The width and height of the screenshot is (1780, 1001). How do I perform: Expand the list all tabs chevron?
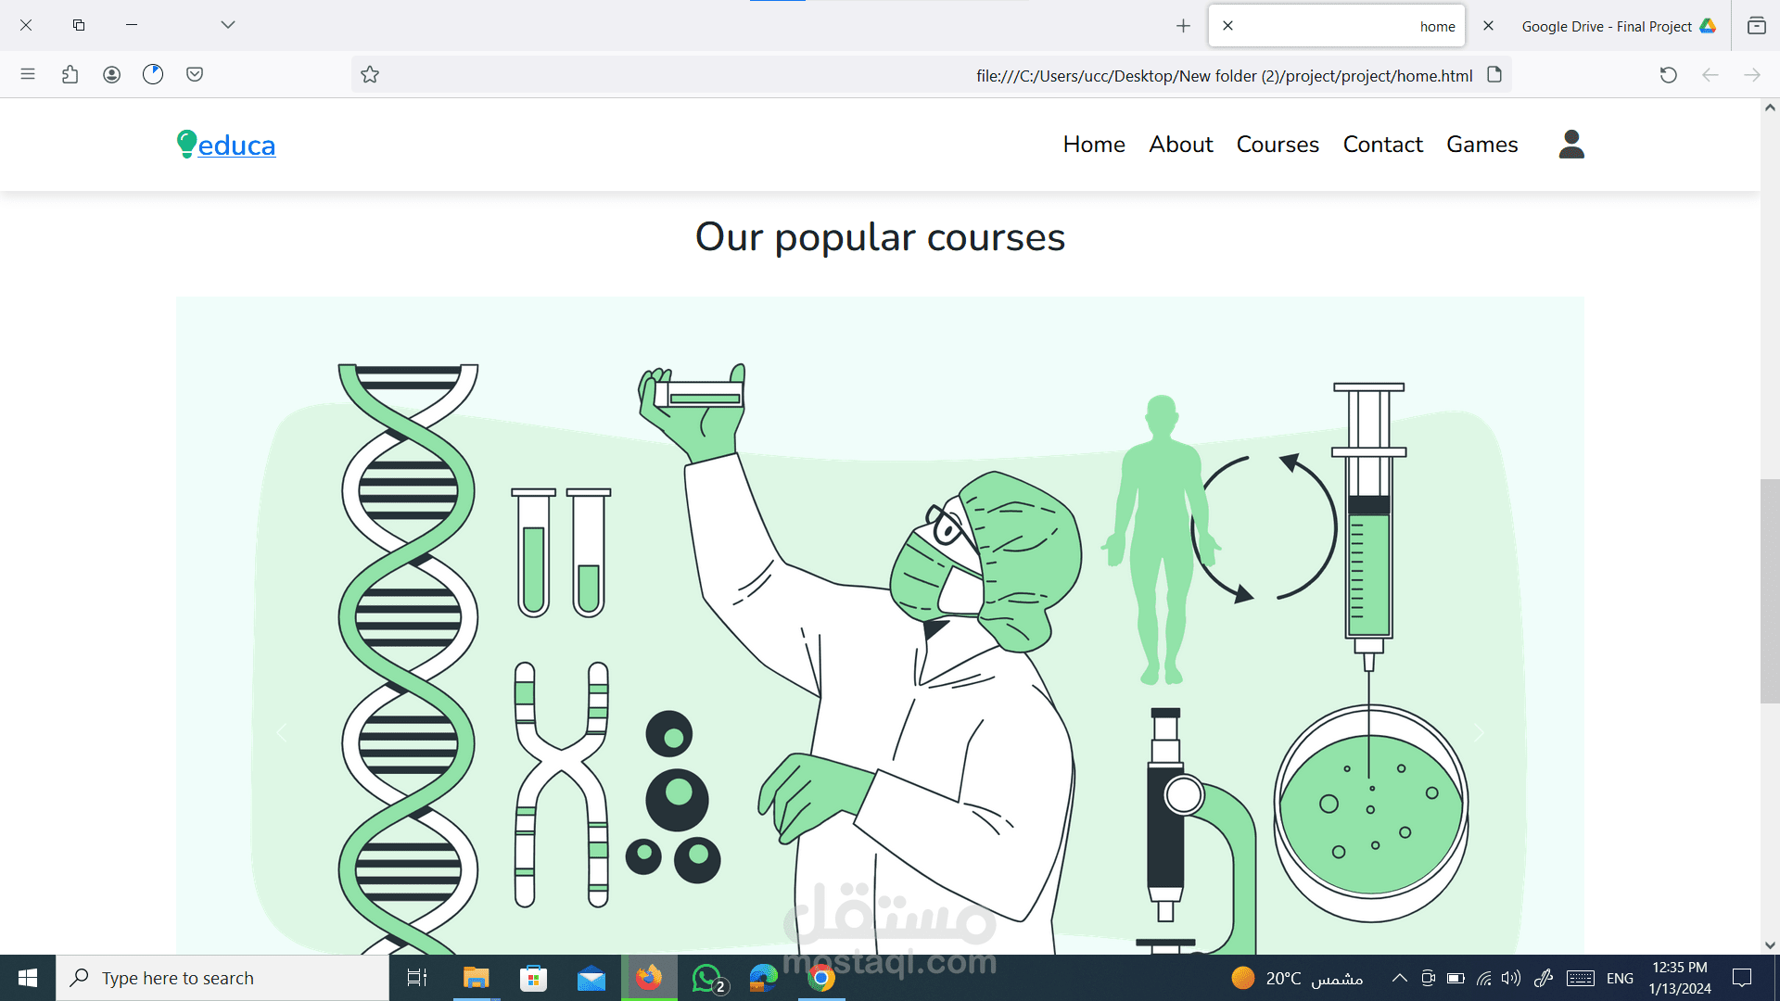point(228,25)
